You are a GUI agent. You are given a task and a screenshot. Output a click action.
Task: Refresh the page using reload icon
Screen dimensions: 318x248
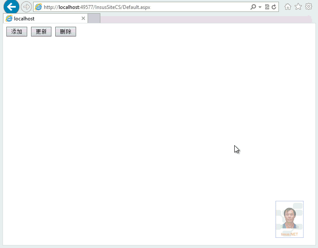(x=274, y=7)
